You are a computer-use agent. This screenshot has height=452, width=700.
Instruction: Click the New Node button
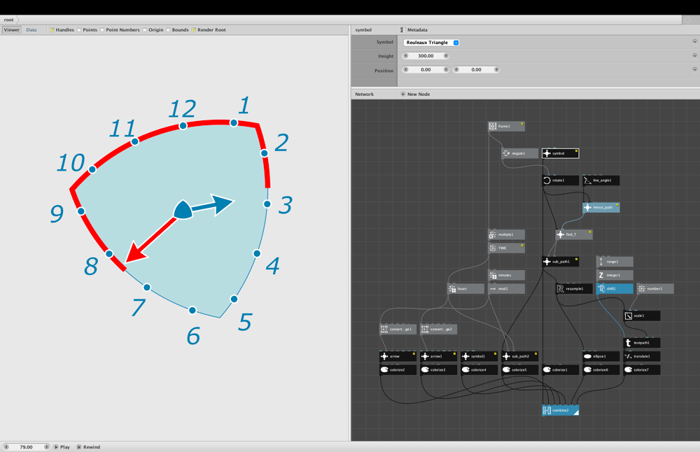pyautogui.click(x=415, y=94)
